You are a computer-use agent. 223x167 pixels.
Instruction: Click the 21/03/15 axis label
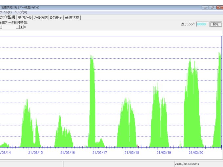[x=35, y=153]
